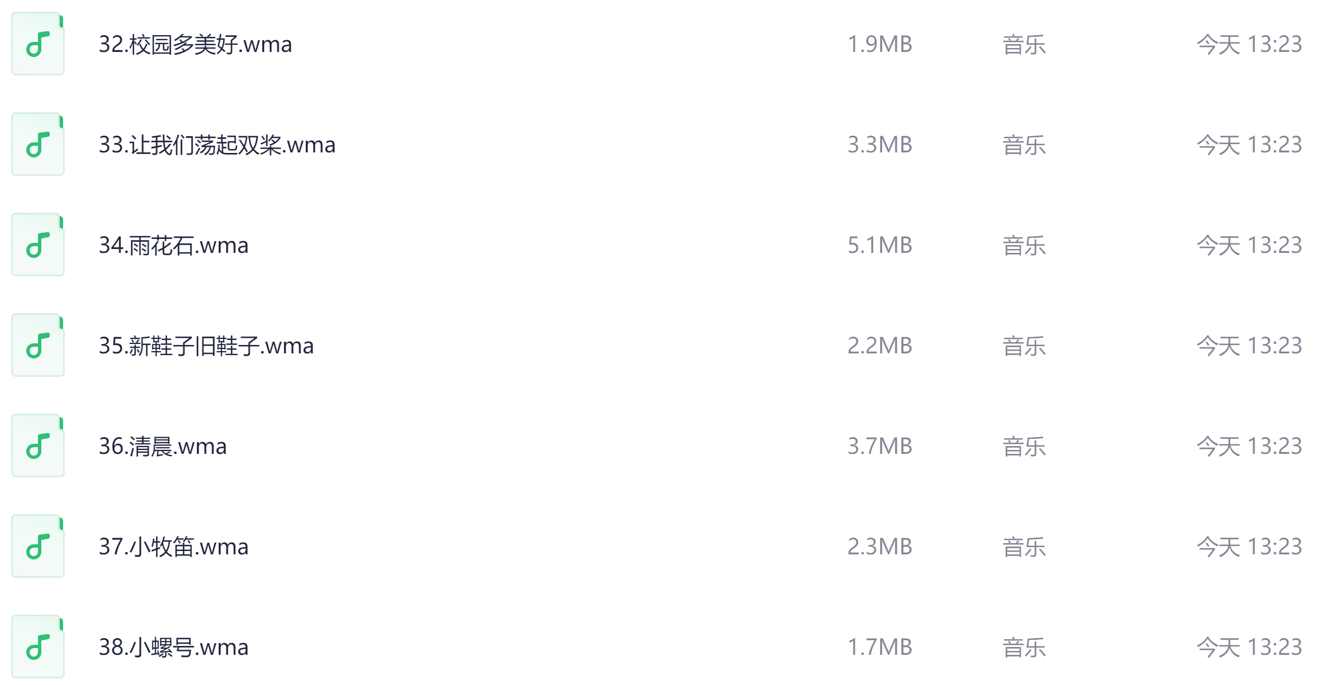
Task: Click the music icon beside 34.雨花石.wma
Action: 38,245
